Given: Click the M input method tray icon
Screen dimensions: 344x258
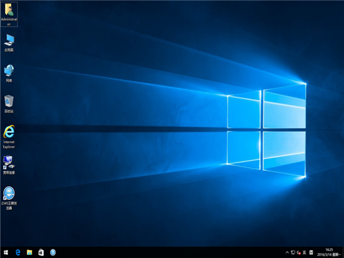Looking at the screenshot, I should click(x=311, y=252).
